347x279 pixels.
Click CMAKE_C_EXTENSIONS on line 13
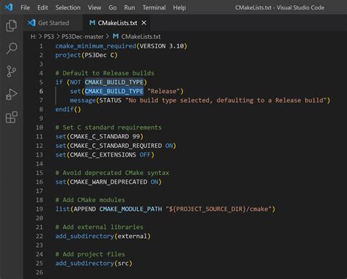pyautogui.click(x=103, y=155)
